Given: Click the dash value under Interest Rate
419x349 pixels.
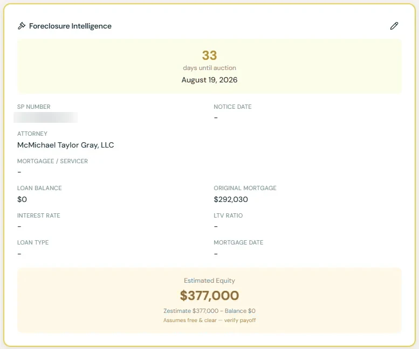Looking at the screenshot, I should point(19,227).
